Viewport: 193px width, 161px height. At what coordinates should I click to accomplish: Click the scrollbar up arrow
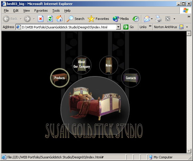189,34
